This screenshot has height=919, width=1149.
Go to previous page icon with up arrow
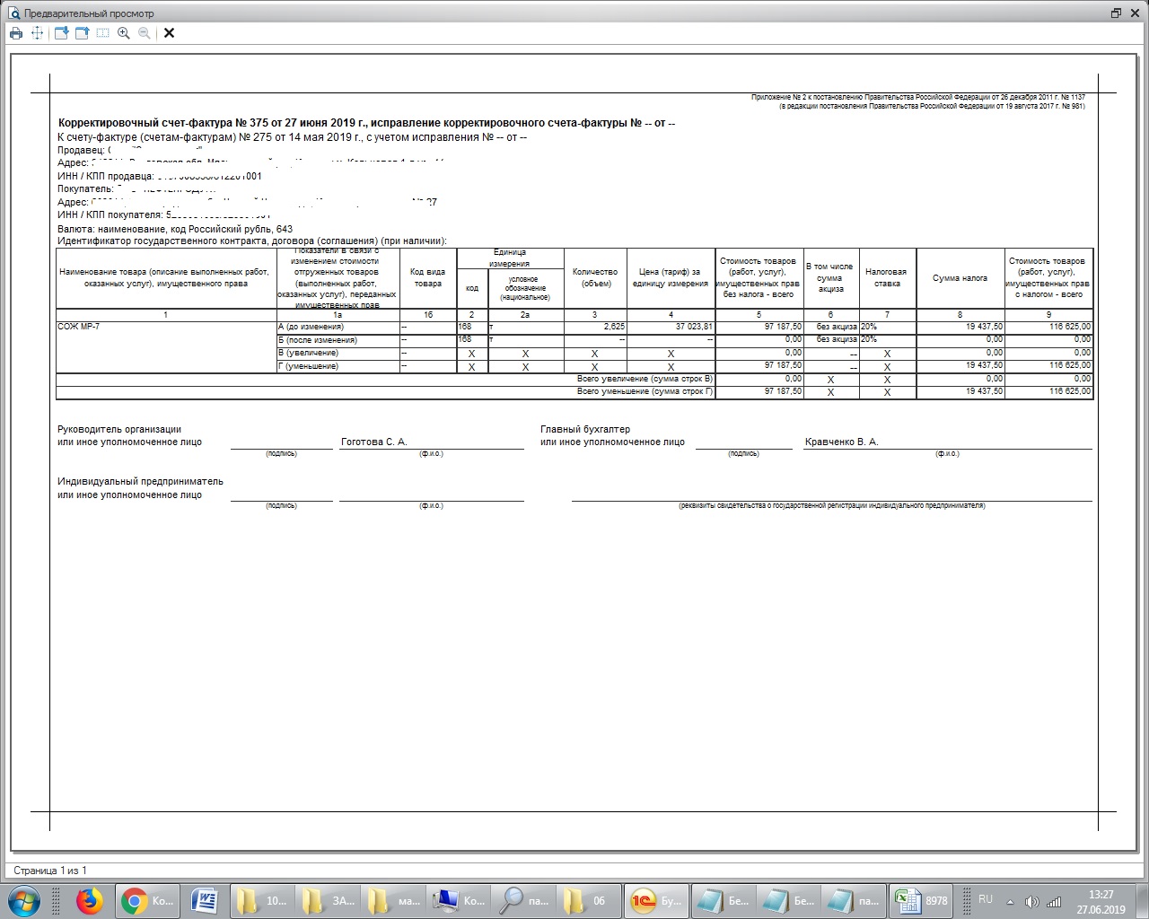point(82,33)
